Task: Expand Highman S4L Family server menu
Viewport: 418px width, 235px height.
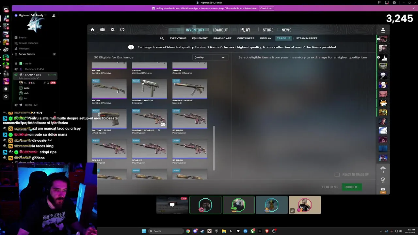Action: pyautogui.click(x=32, y=15)
